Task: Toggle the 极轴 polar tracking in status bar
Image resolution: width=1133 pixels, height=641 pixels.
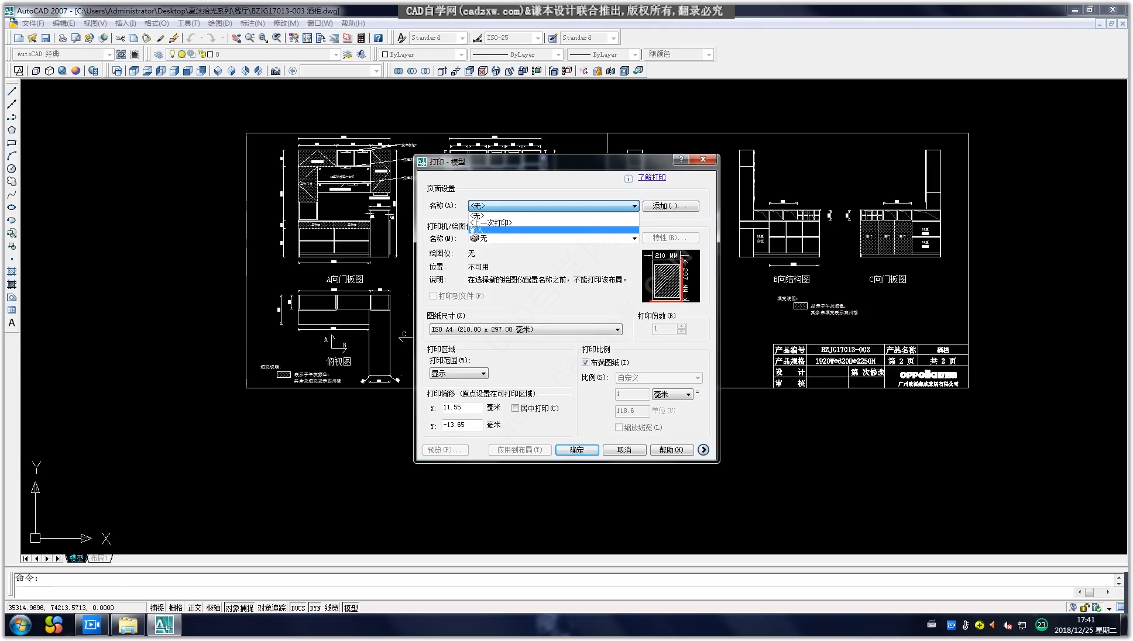Action: click(214, 608)
